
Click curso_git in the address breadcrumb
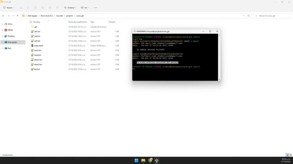(80, 16)
